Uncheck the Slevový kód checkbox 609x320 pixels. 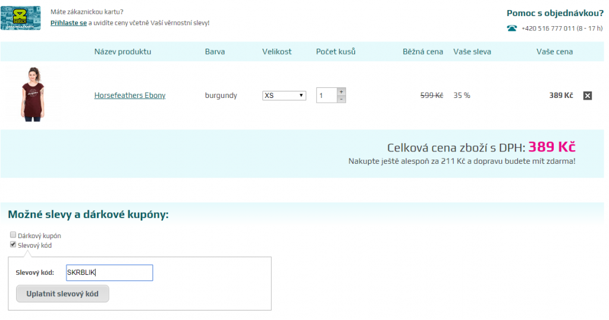click(x=13, y=245)
